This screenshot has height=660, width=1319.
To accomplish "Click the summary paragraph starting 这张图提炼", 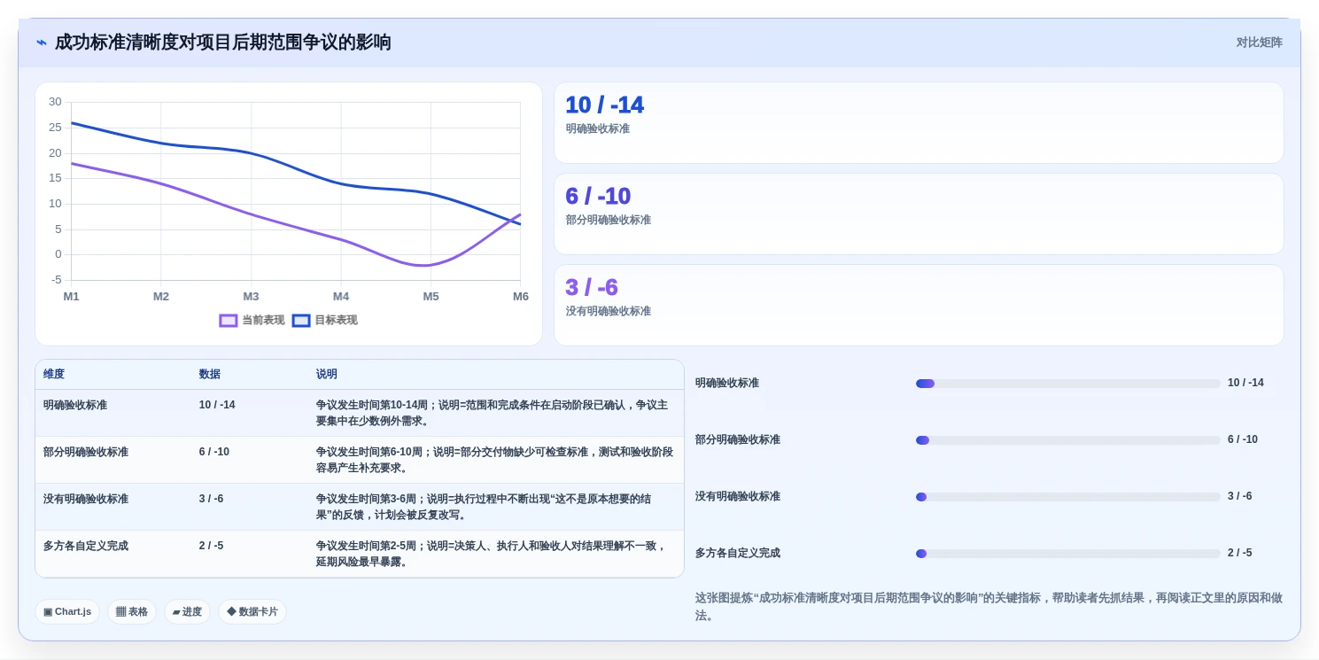I will point(989,607).
